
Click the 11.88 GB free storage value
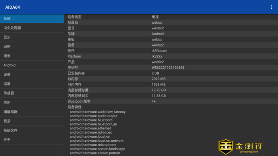159,96
